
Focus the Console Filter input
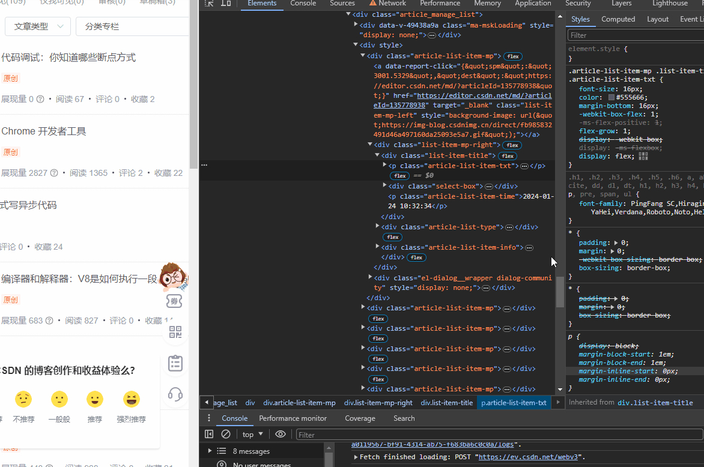499,435
